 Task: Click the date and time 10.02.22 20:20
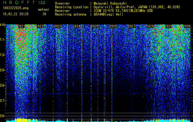pos(16,14)
